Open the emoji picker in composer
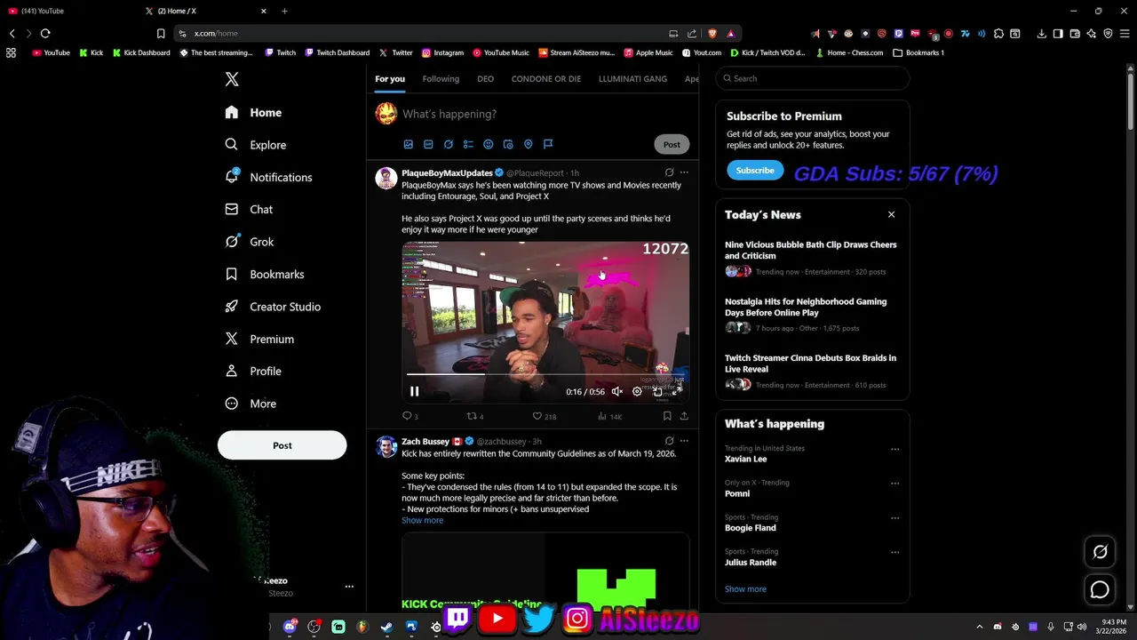Viewport: 1137px width, 640px height. click(x=488, y=144)
